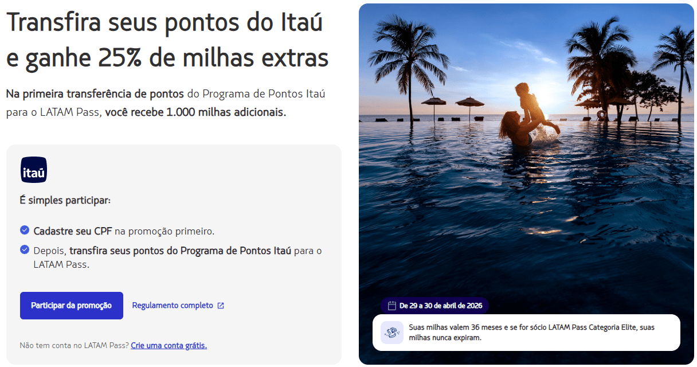The image size is (697, 367).
Task: Click the checkmark icon beside Cadastre seu CPF
Action: pyautogui.click(x=25, y=230)
